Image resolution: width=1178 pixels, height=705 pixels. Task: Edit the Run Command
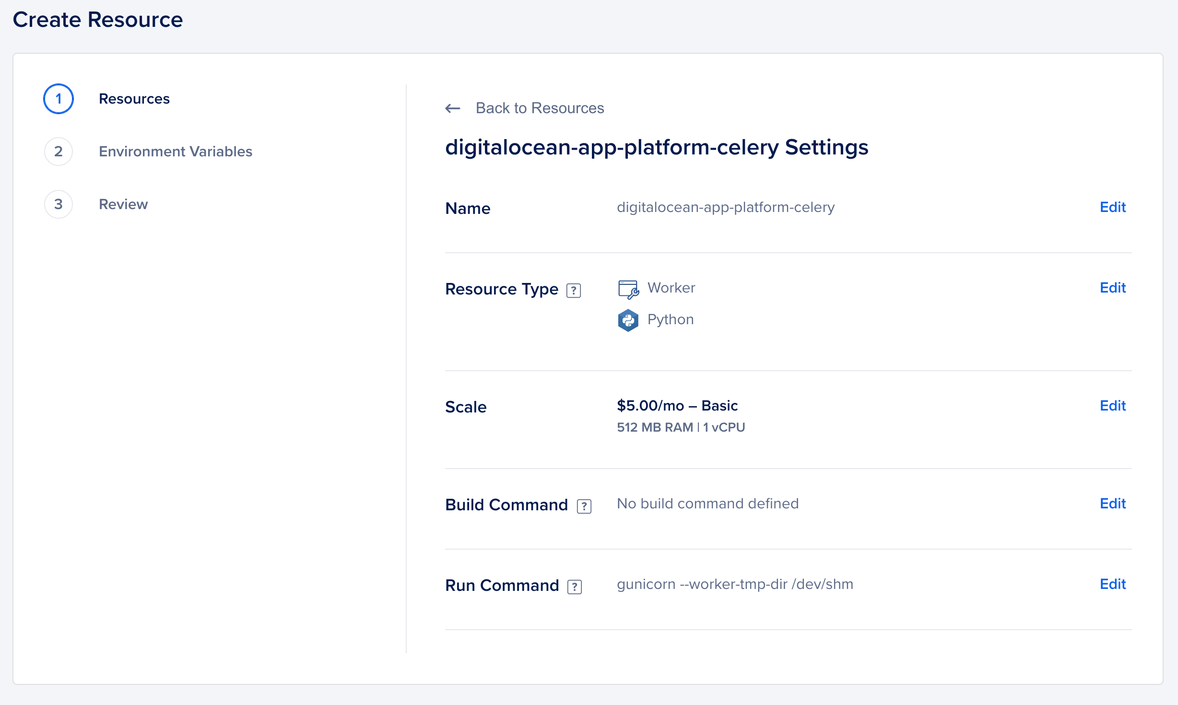[x=1113, y=584]
